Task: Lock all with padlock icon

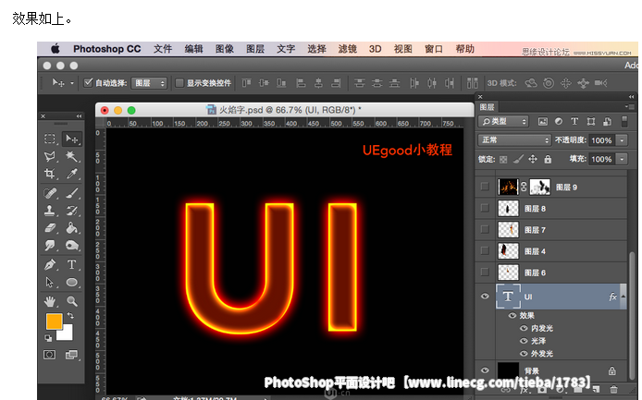Action: pyautogui.click(x=548, y=159)
